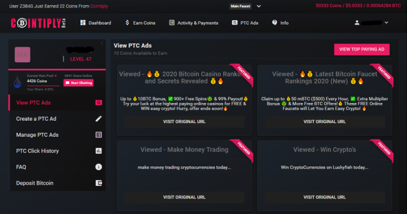Click the rain pool progress bar
Screen dimensions: 407x214
(x=43, y=85)
